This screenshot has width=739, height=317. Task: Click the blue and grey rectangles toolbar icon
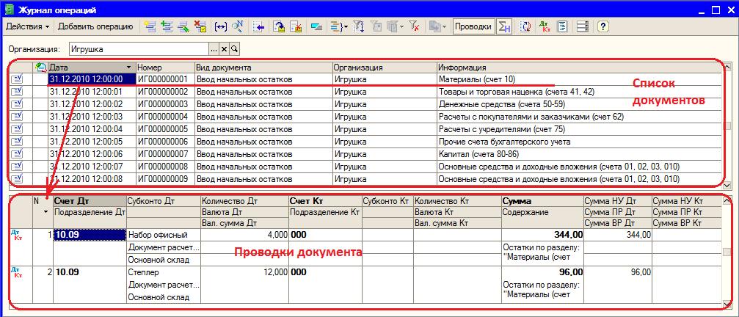317,27
